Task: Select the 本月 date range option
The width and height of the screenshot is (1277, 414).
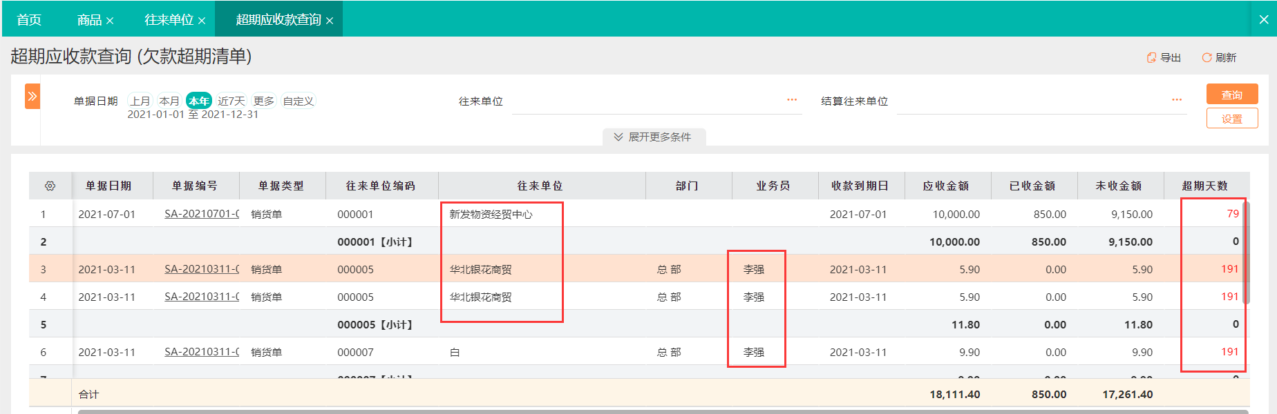Action: click(x=169, y=101)
